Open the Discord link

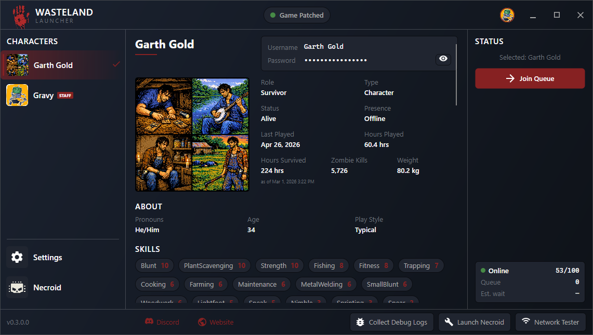(x=162, y=322)
